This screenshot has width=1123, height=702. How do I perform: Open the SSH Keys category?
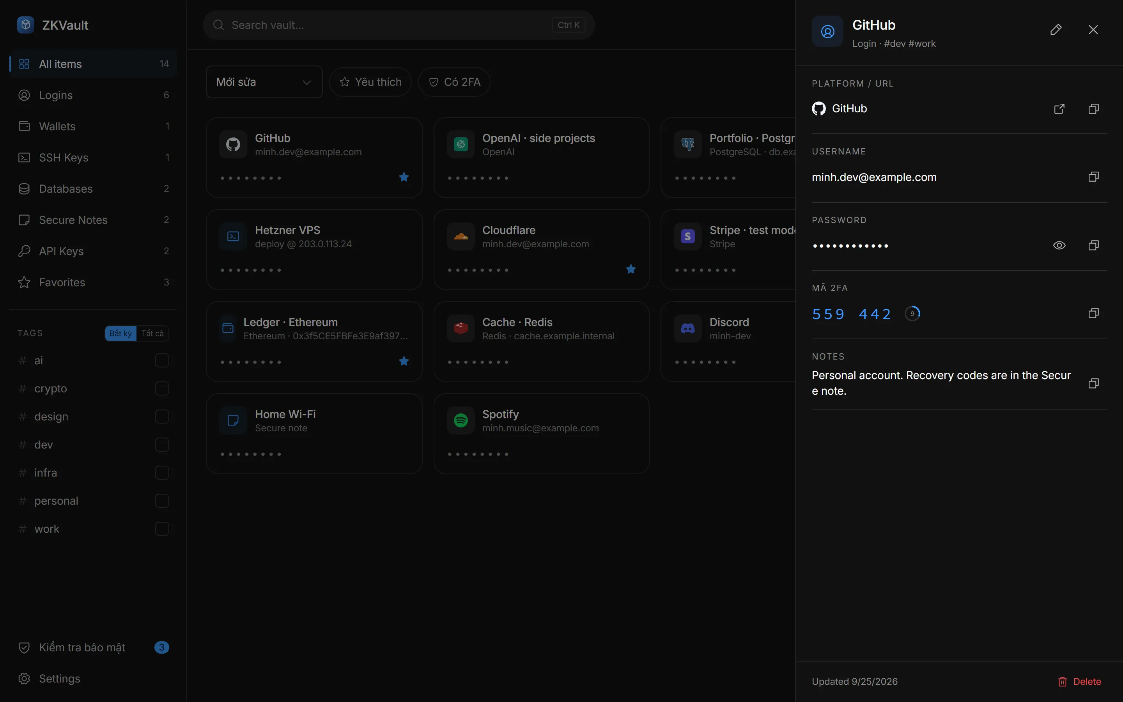93,158
